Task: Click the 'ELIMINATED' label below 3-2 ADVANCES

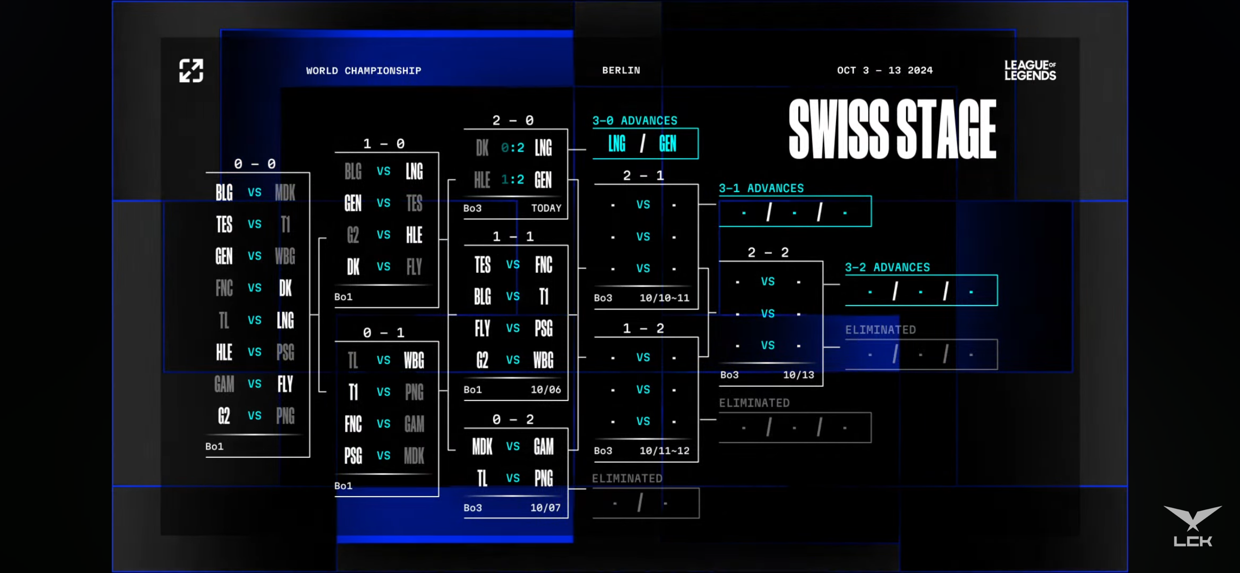Action: pos(881,330)
